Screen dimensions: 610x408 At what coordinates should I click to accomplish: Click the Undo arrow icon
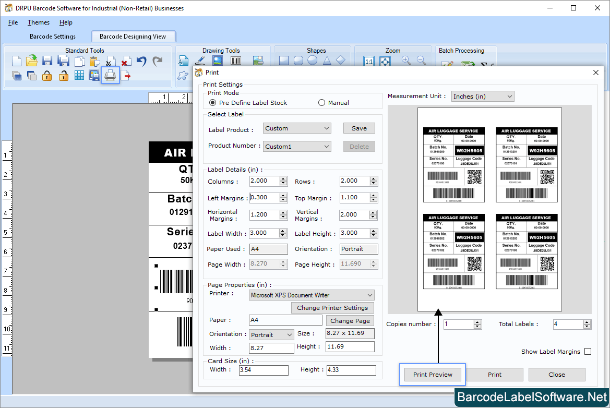tap(141, 61)
